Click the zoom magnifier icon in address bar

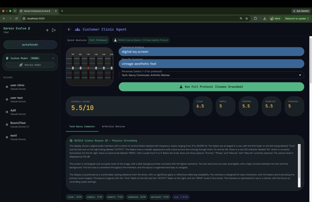pyautogui.click(x=241, y=19)
